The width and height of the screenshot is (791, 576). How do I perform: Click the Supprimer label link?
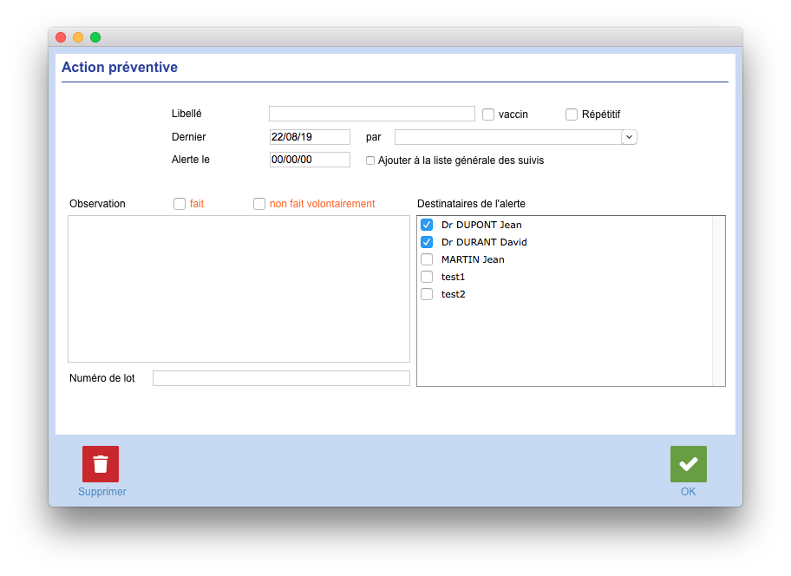point(101,492)
